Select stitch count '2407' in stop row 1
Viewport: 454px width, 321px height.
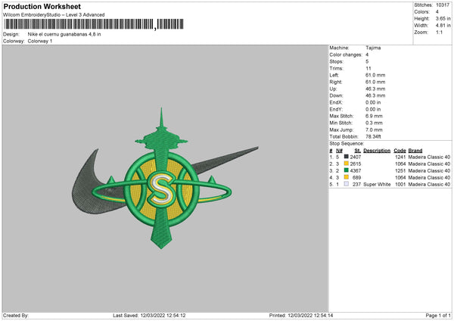click(x=356, y=157)
